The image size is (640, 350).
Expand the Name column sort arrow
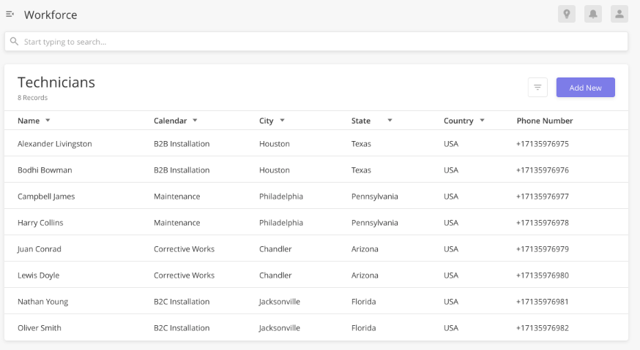pyautogui.click(x=48, y=120)
